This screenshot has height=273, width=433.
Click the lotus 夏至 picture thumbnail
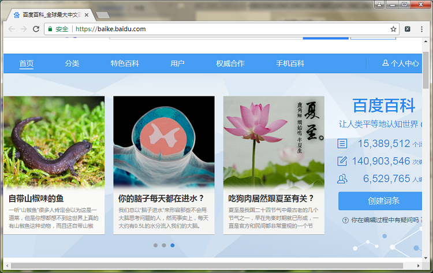(x=274, y=142)
